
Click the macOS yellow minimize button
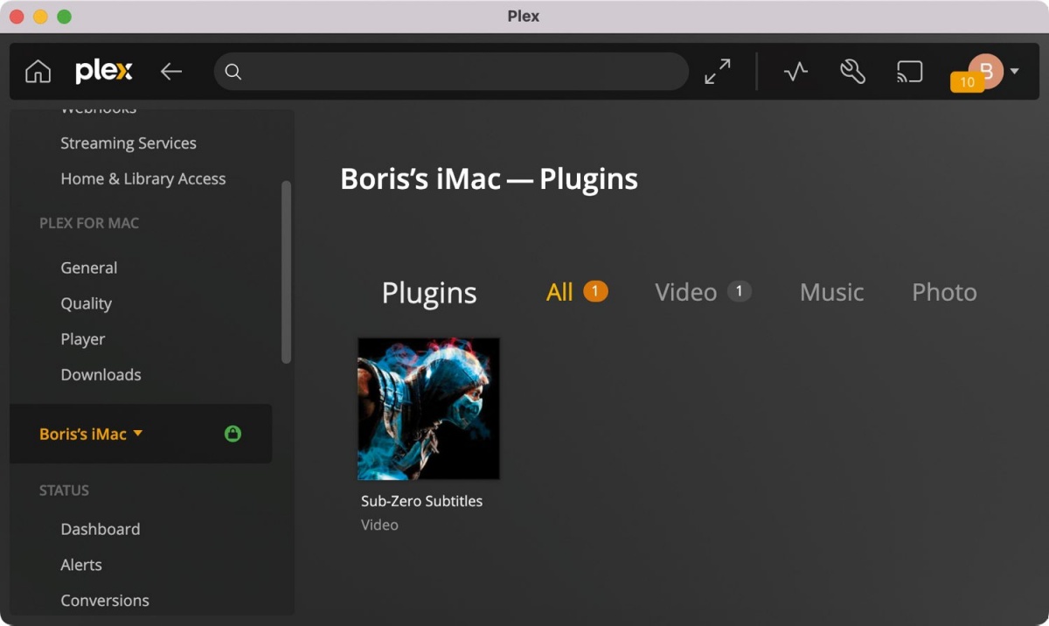tap(40, 17)
